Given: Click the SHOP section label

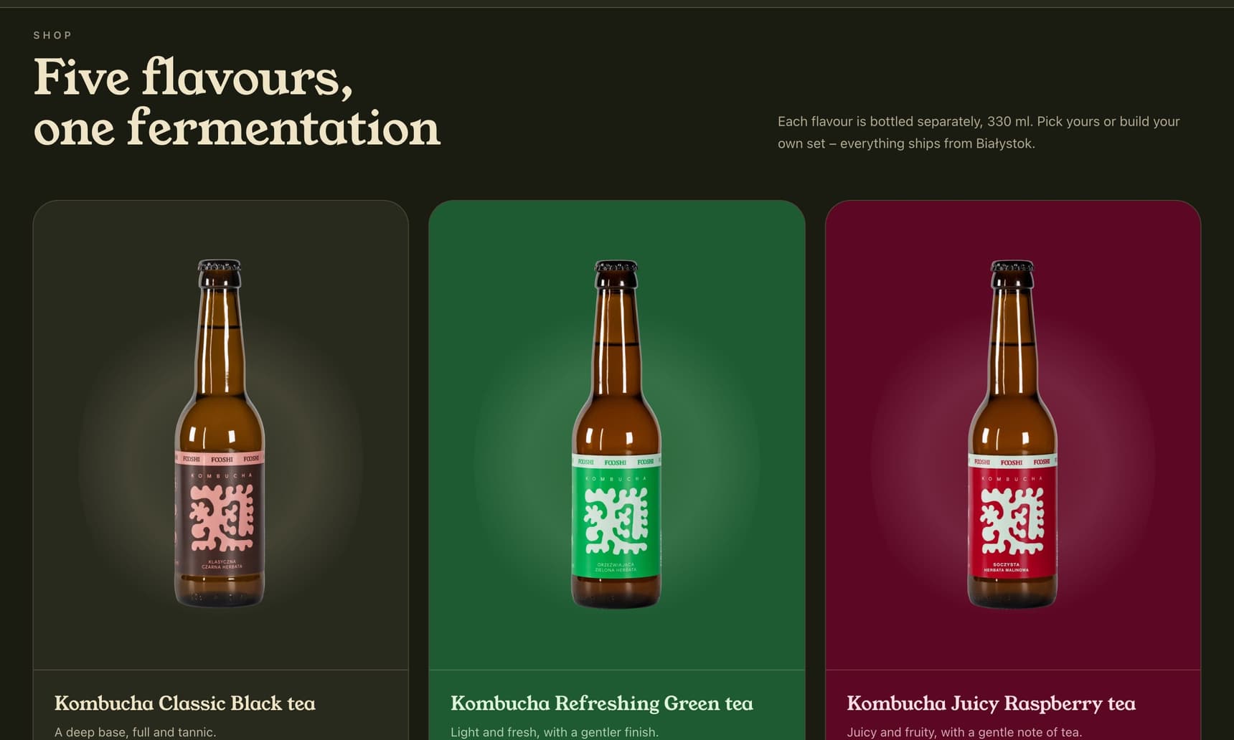Looking at the screenshot, I should click(x=52, y=35).
